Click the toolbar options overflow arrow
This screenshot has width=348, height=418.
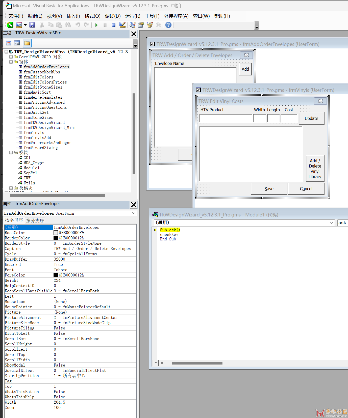257,25
